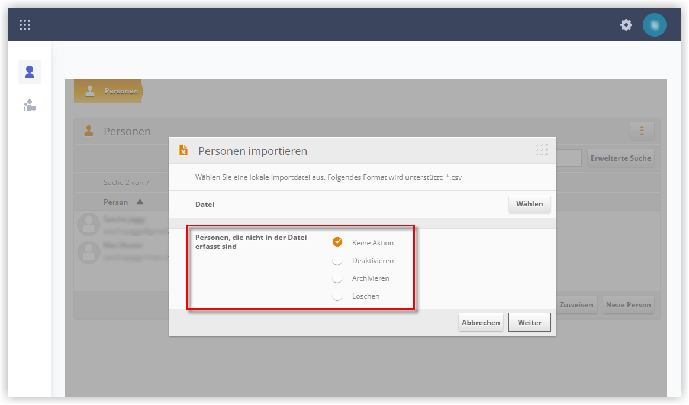Viewport: 689px width, 405px height.
Task: Toggle sort arrow on Person column
Action: [140, 202]
